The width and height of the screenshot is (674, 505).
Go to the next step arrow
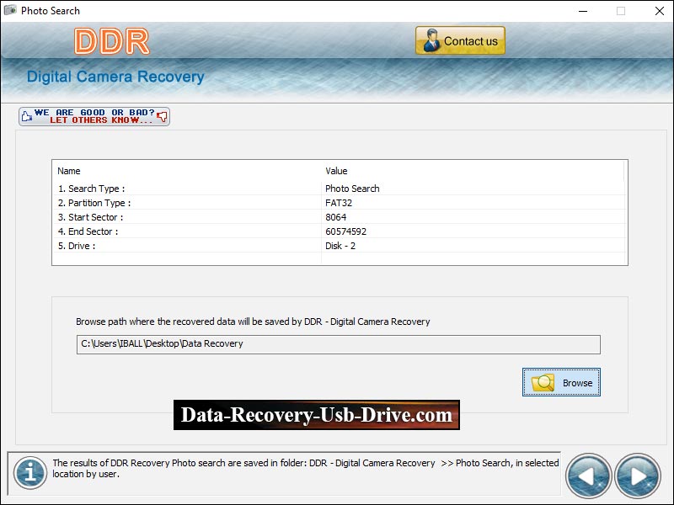638,476
